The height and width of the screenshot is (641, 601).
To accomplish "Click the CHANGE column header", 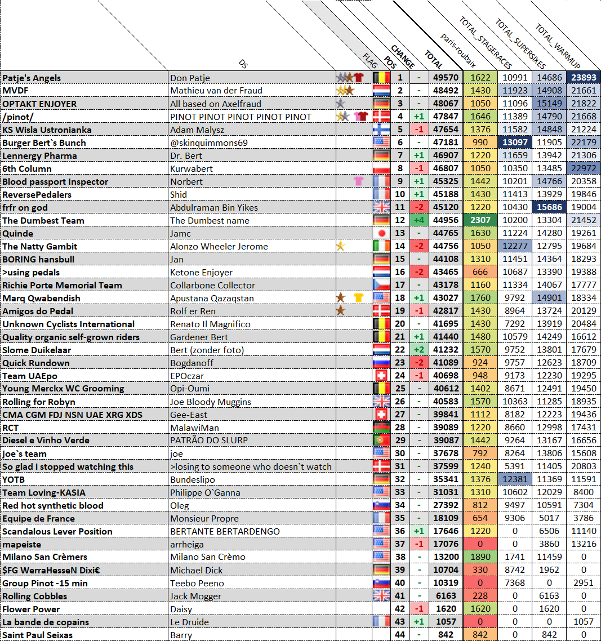I will point(403,56).
